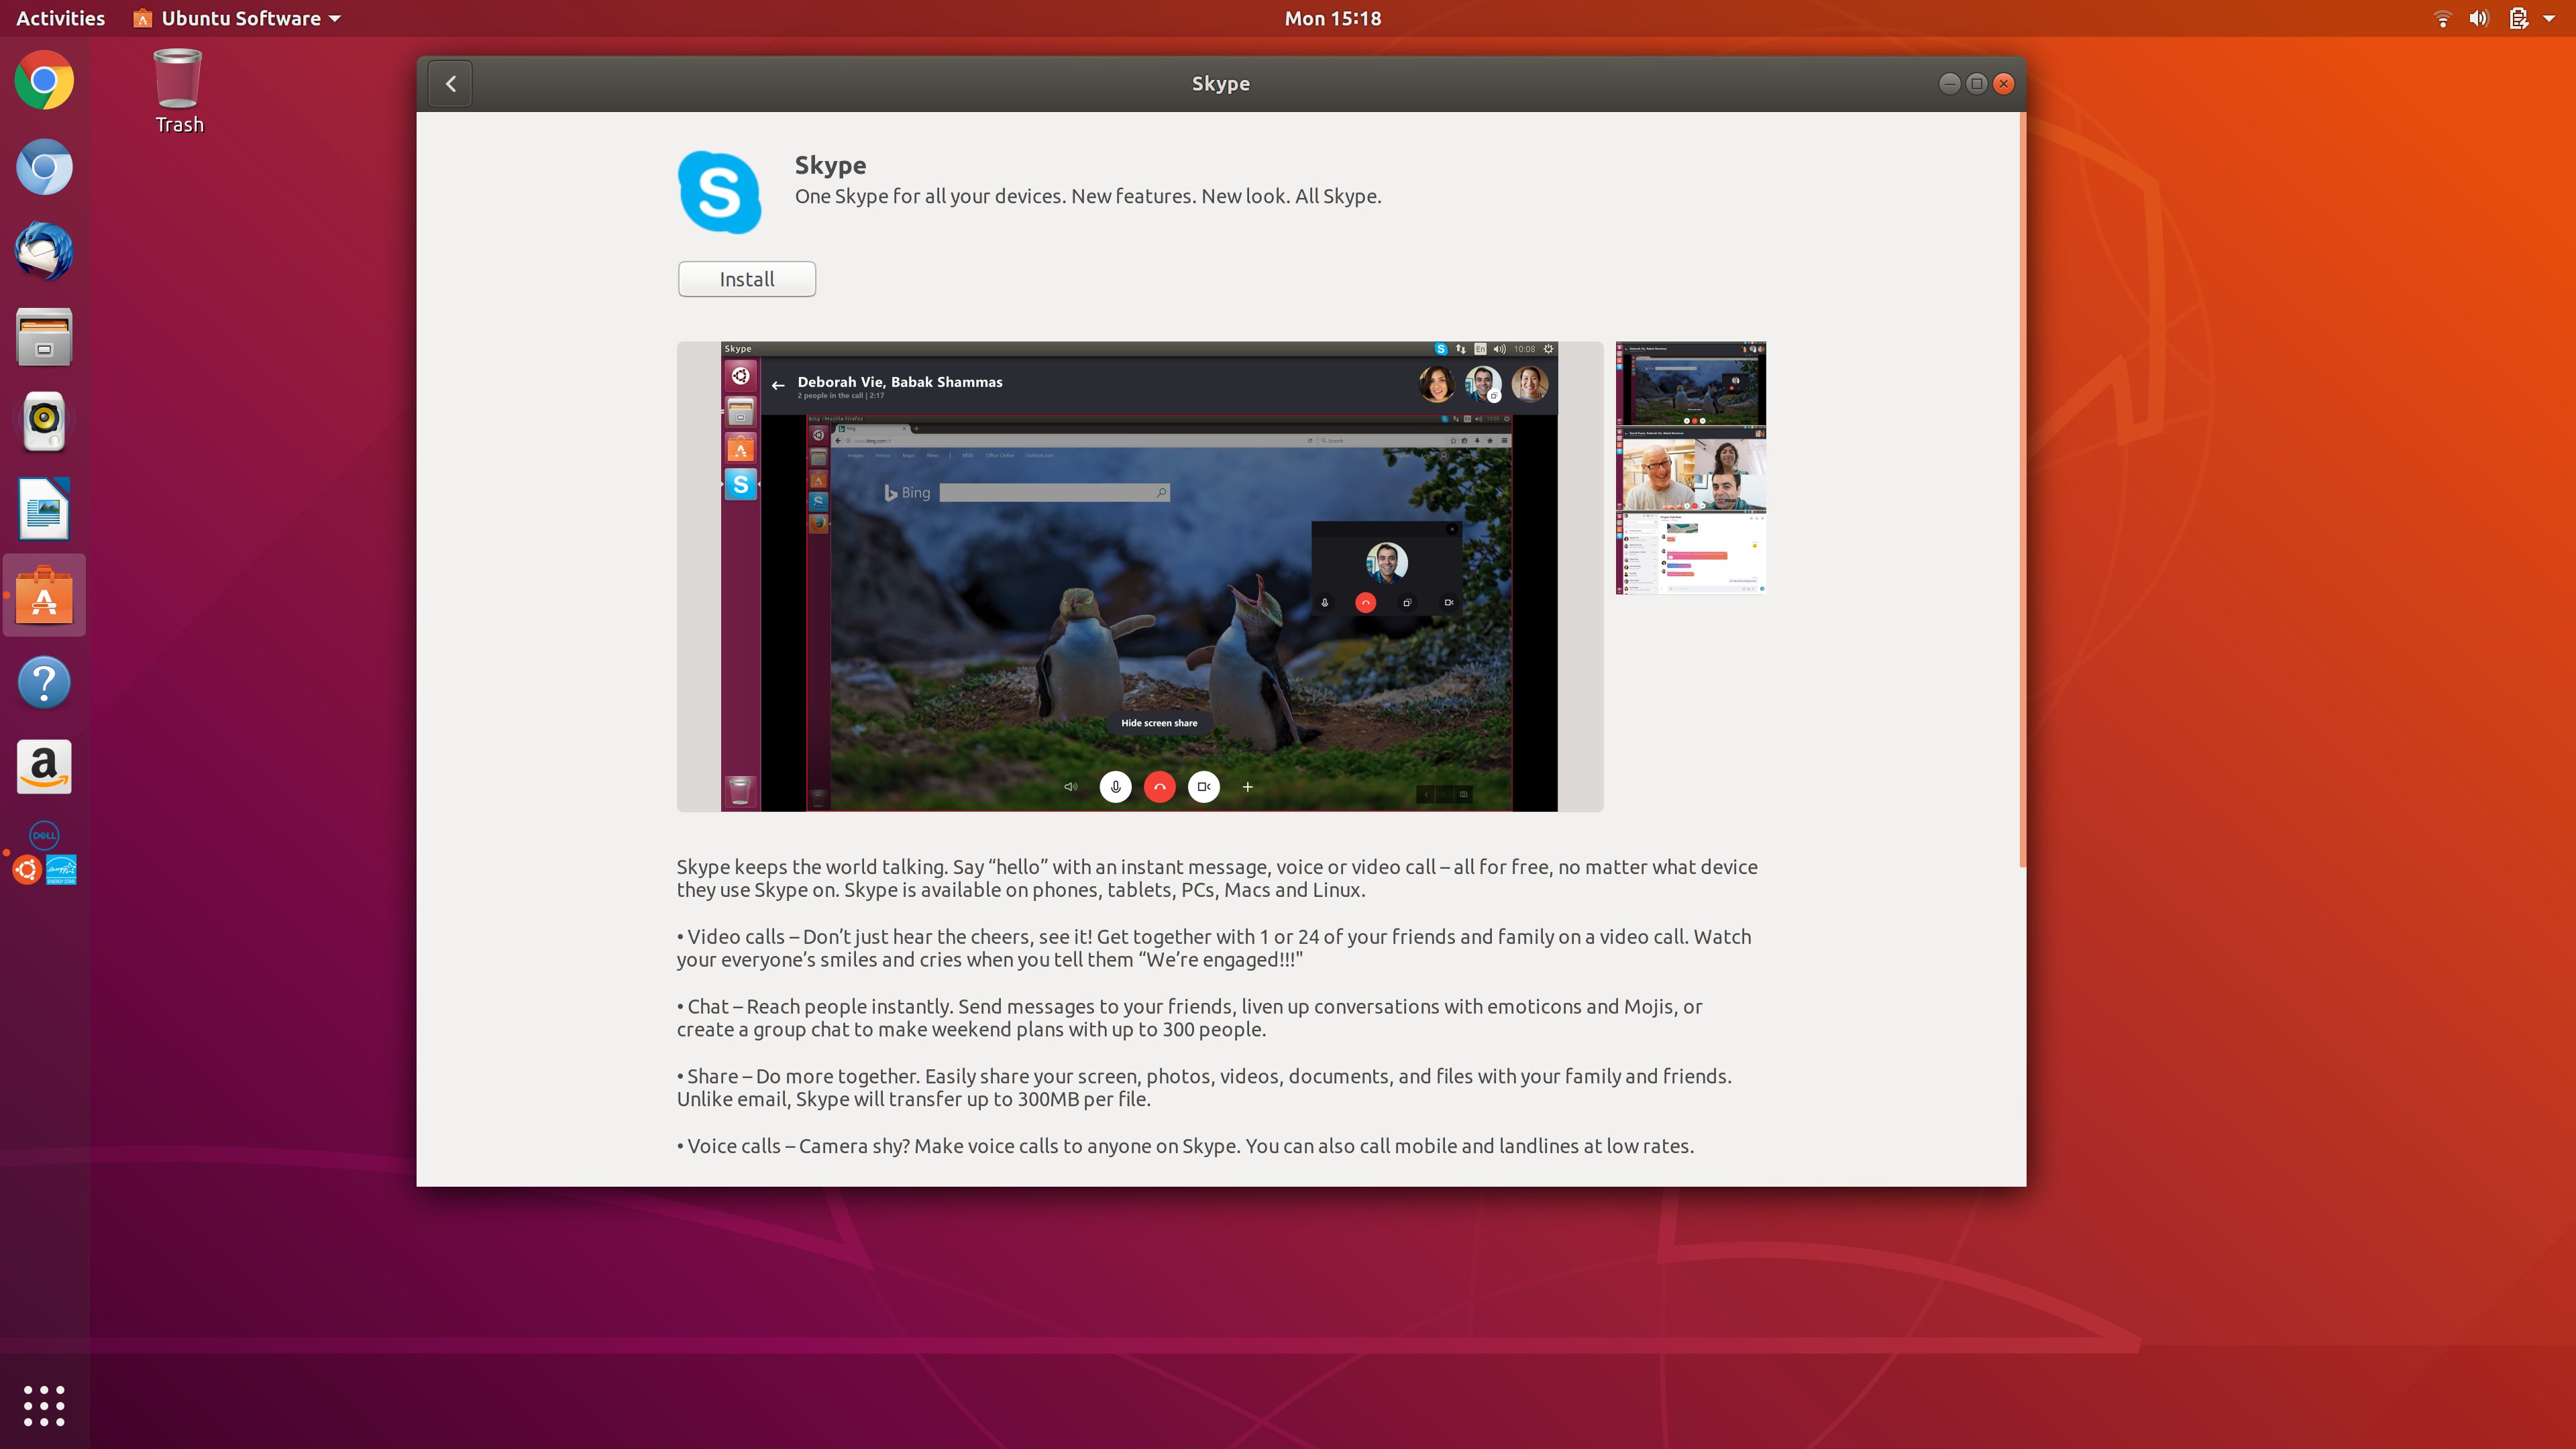Select the first screenshot thumbnail of screen share

point(1690,384)
